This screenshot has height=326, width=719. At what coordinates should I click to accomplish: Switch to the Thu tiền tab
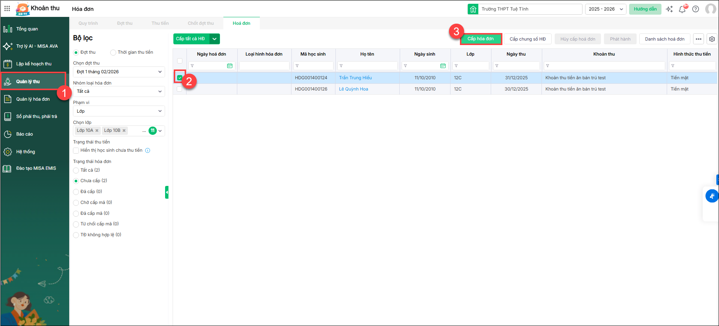pos(160,23)
